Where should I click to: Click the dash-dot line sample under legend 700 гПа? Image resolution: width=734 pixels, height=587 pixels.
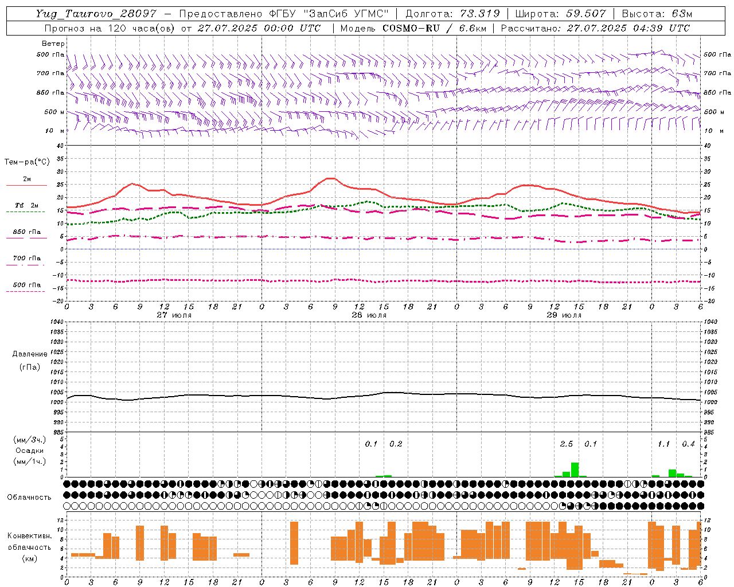tap(25, 265)
